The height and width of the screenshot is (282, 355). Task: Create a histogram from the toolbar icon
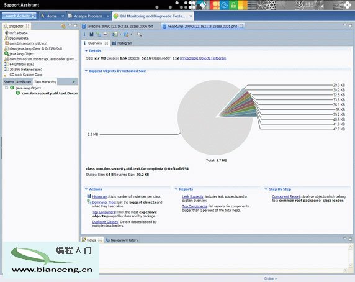91,34
